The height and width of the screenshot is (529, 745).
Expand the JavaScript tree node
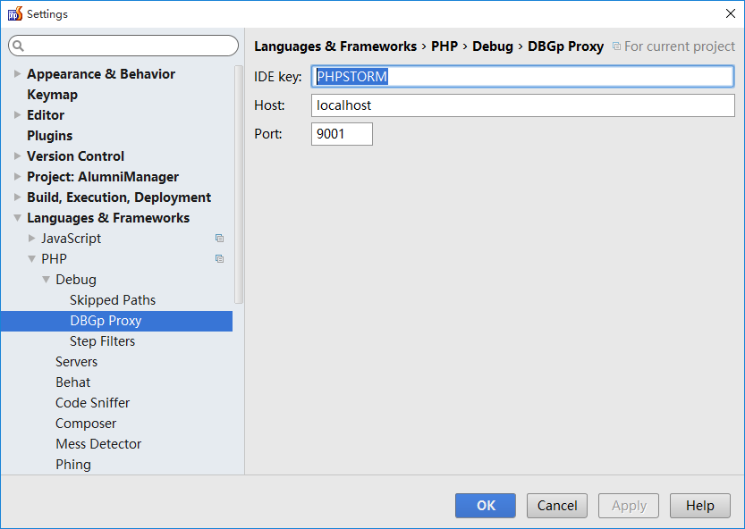(32, 238)
